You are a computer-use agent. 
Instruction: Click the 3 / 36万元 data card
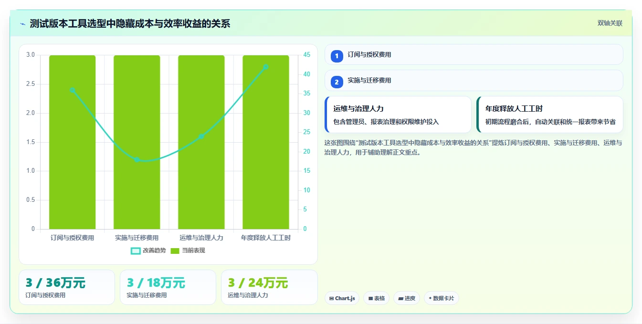coord(67,287)
